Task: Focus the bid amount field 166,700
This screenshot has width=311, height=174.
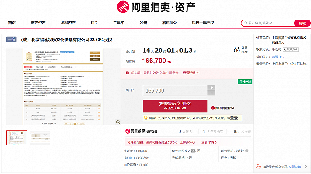Action: 175,91
